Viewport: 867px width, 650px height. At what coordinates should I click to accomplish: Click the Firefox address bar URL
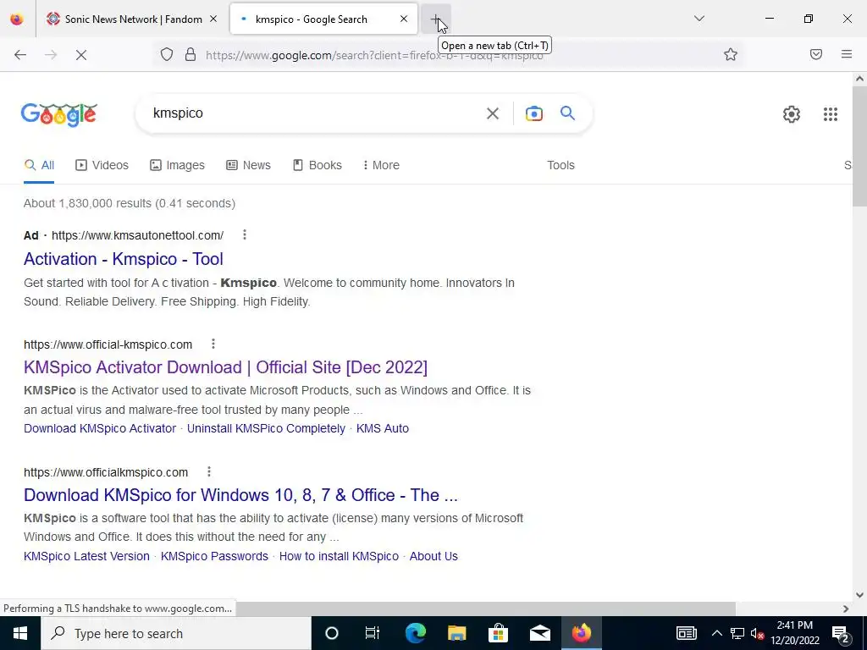click(374, 55)
